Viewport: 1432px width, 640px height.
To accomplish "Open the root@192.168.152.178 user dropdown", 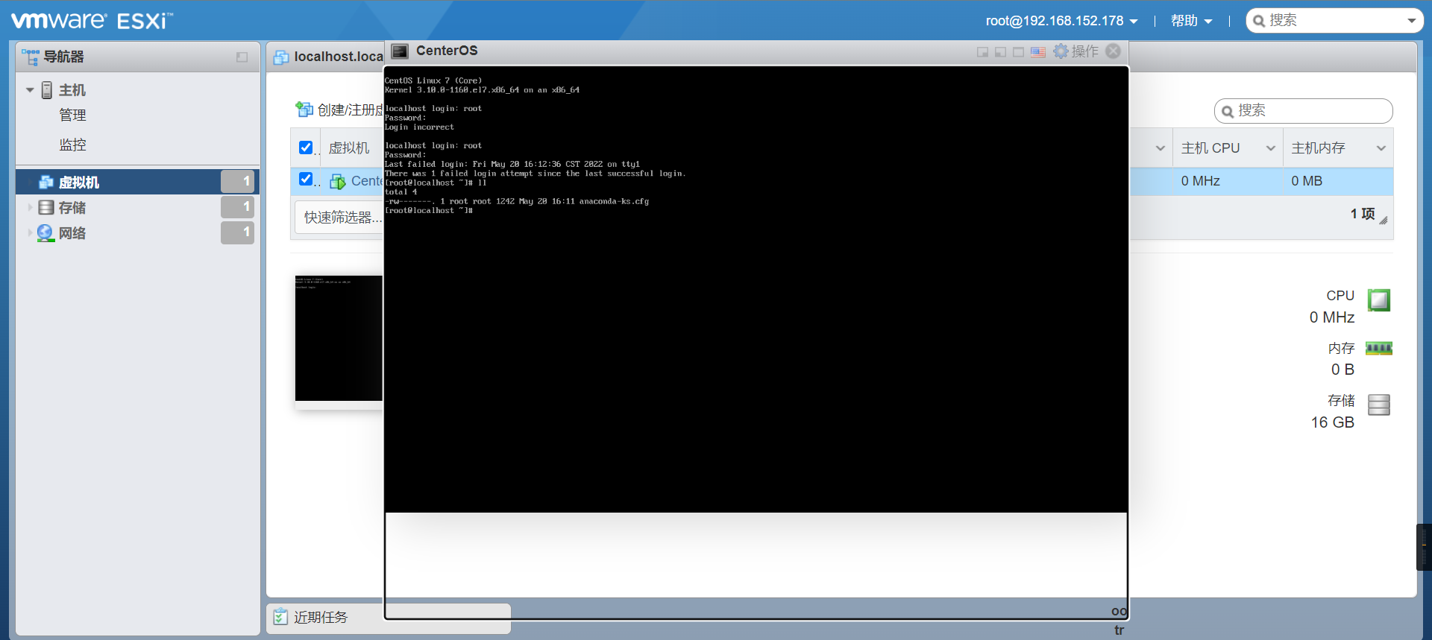I will point(1061,21).
